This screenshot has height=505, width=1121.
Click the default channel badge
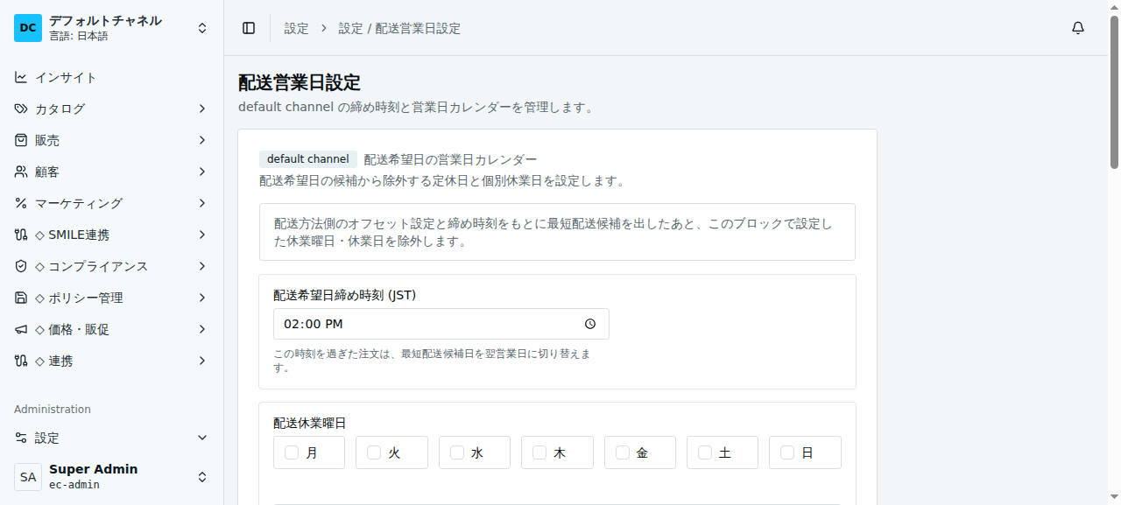308,159
